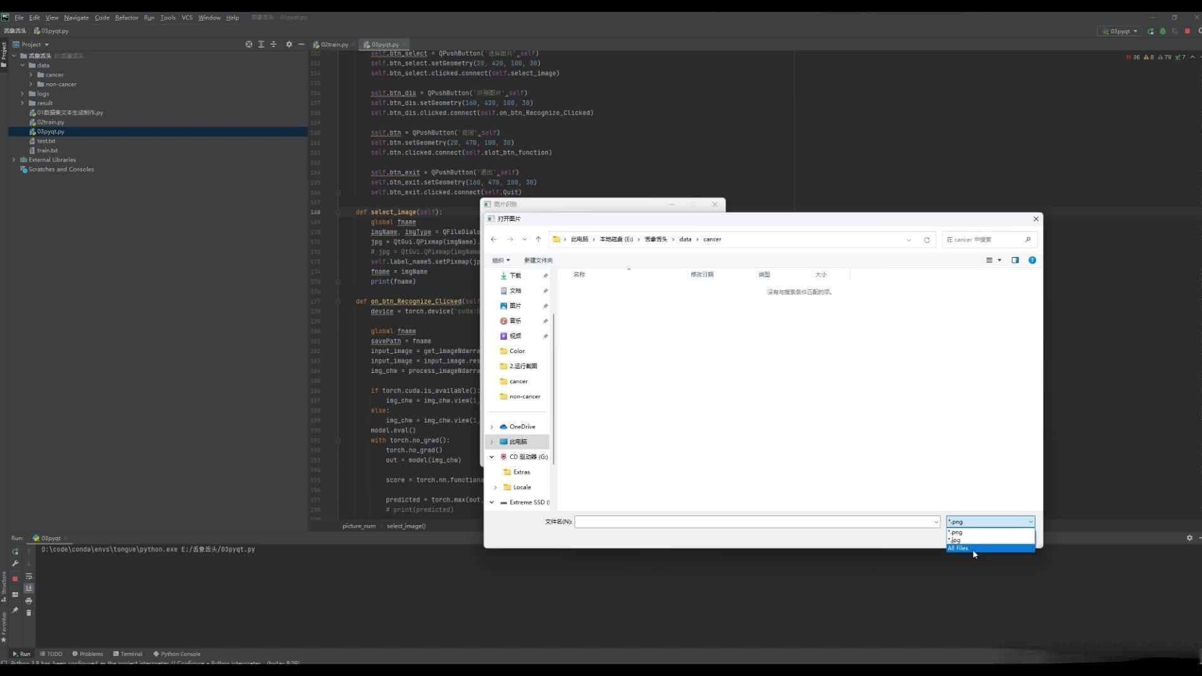Click collapse all icon in Project panel
The width and height of the screenshot is (1202, 676).
pos(274,44)
